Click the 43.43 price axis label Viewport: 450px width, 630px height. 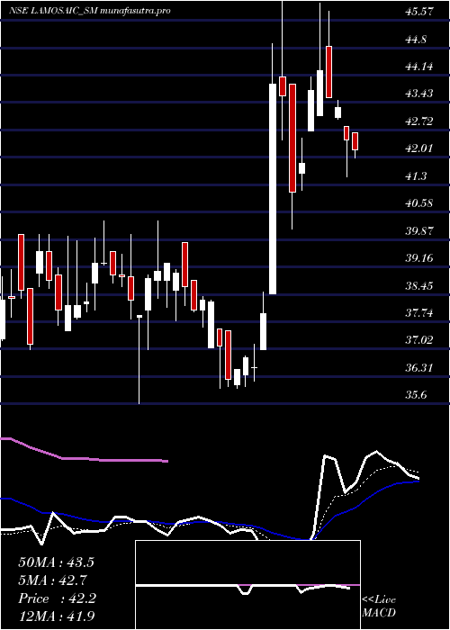419,94
